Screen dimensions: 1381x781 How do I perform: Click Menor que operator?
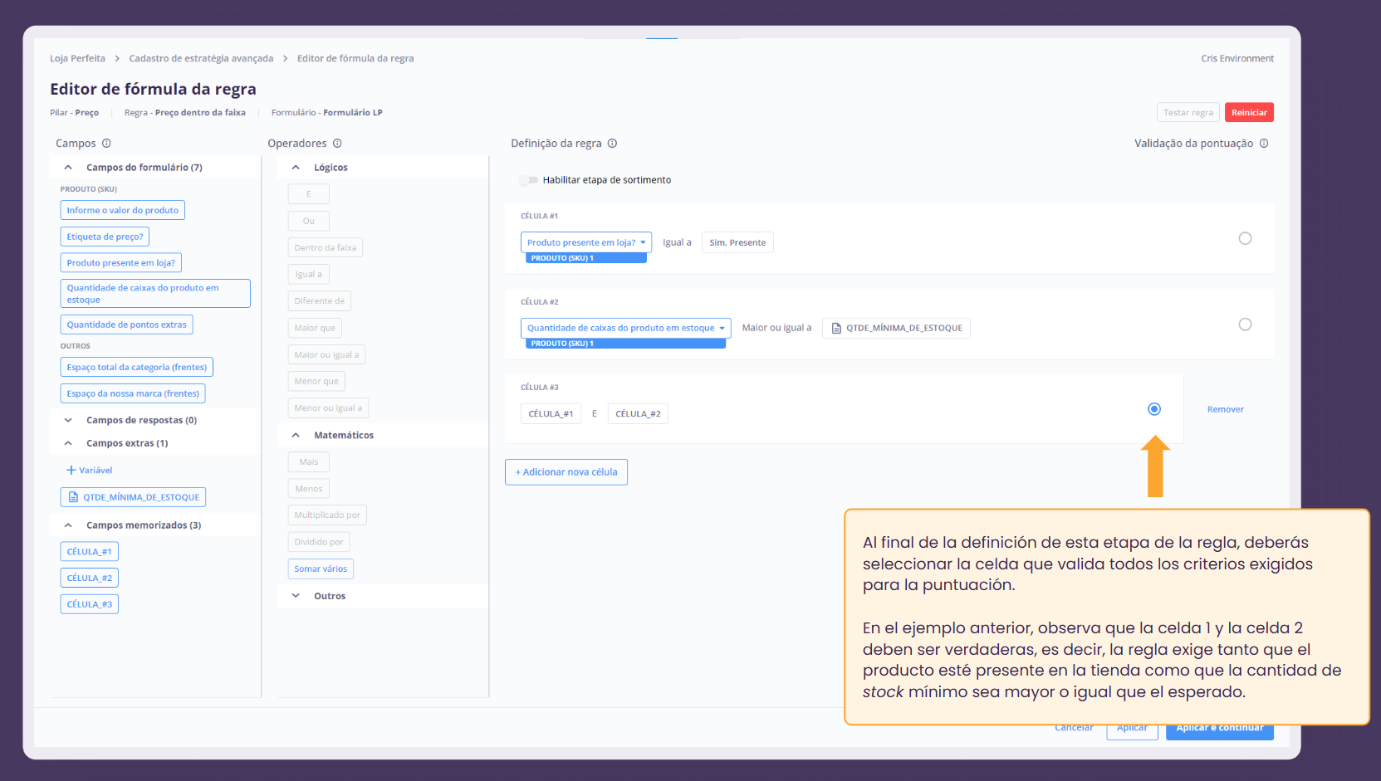[x=316, y=381]
